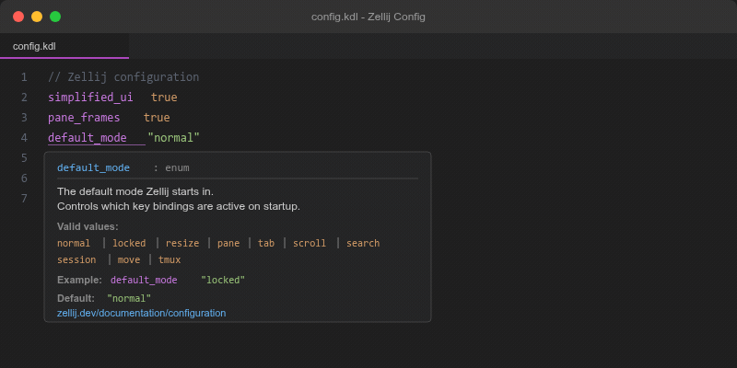Viewport: 737px width, 368px height.
Task: Click the 'pane' valid value
Action: point(228,244)
